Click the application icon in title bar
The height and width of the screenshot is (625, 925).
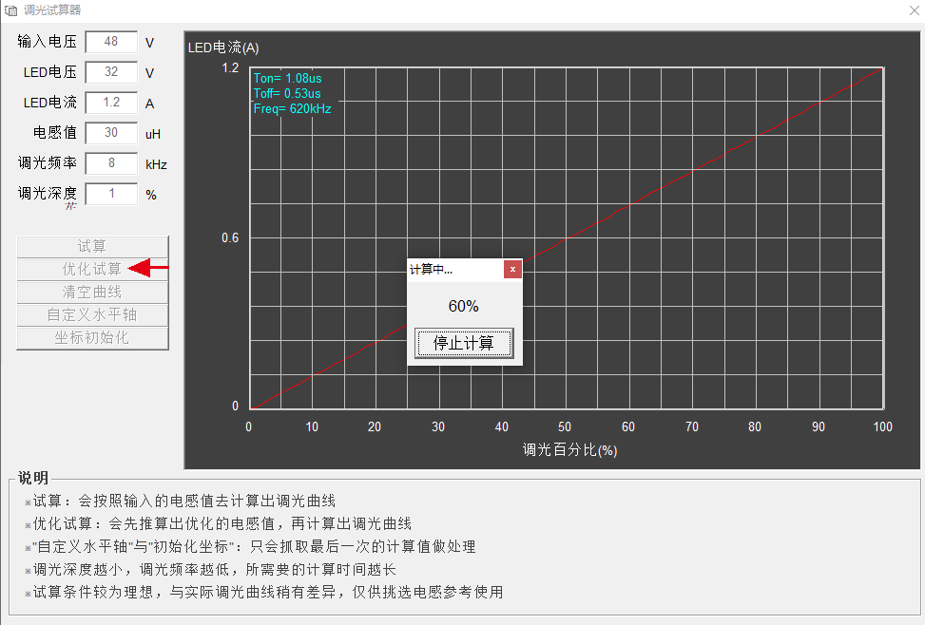point(10,10)
